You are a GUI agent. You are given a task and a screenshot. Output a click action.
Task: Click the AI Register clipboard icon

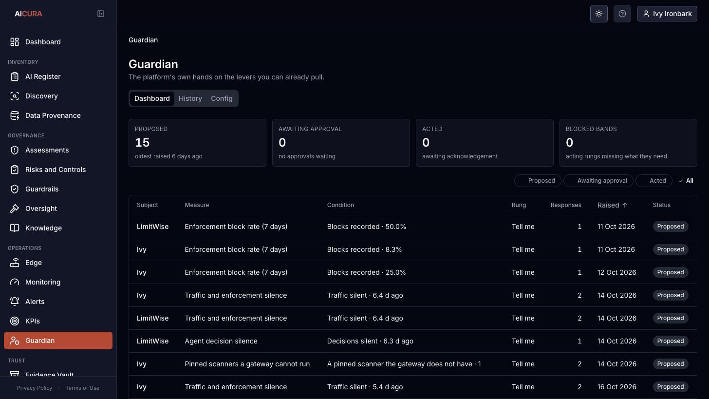tap(15, 76)
